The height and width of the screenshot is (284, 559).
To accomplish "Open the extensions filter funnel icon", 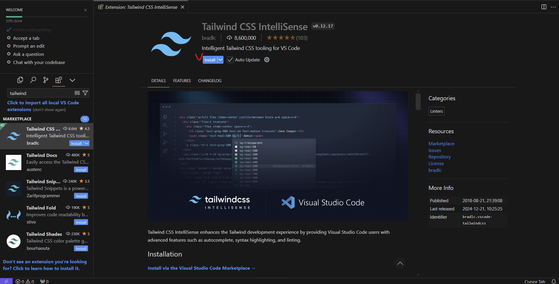I will [x=85, y=93].
